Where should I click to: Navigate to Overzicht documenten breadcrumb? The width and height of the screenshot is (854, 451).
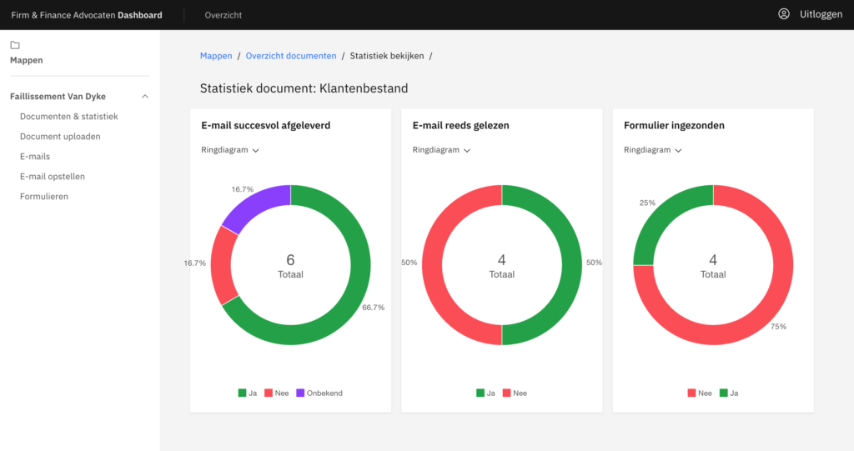pyautogui.click(x=291, y=56)
